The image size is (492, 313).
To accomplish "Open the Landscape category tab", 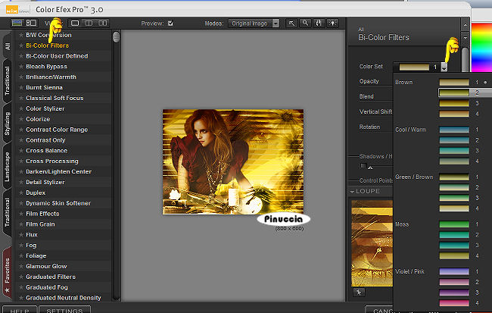I will pyautogui.click(x=8, y=167).
